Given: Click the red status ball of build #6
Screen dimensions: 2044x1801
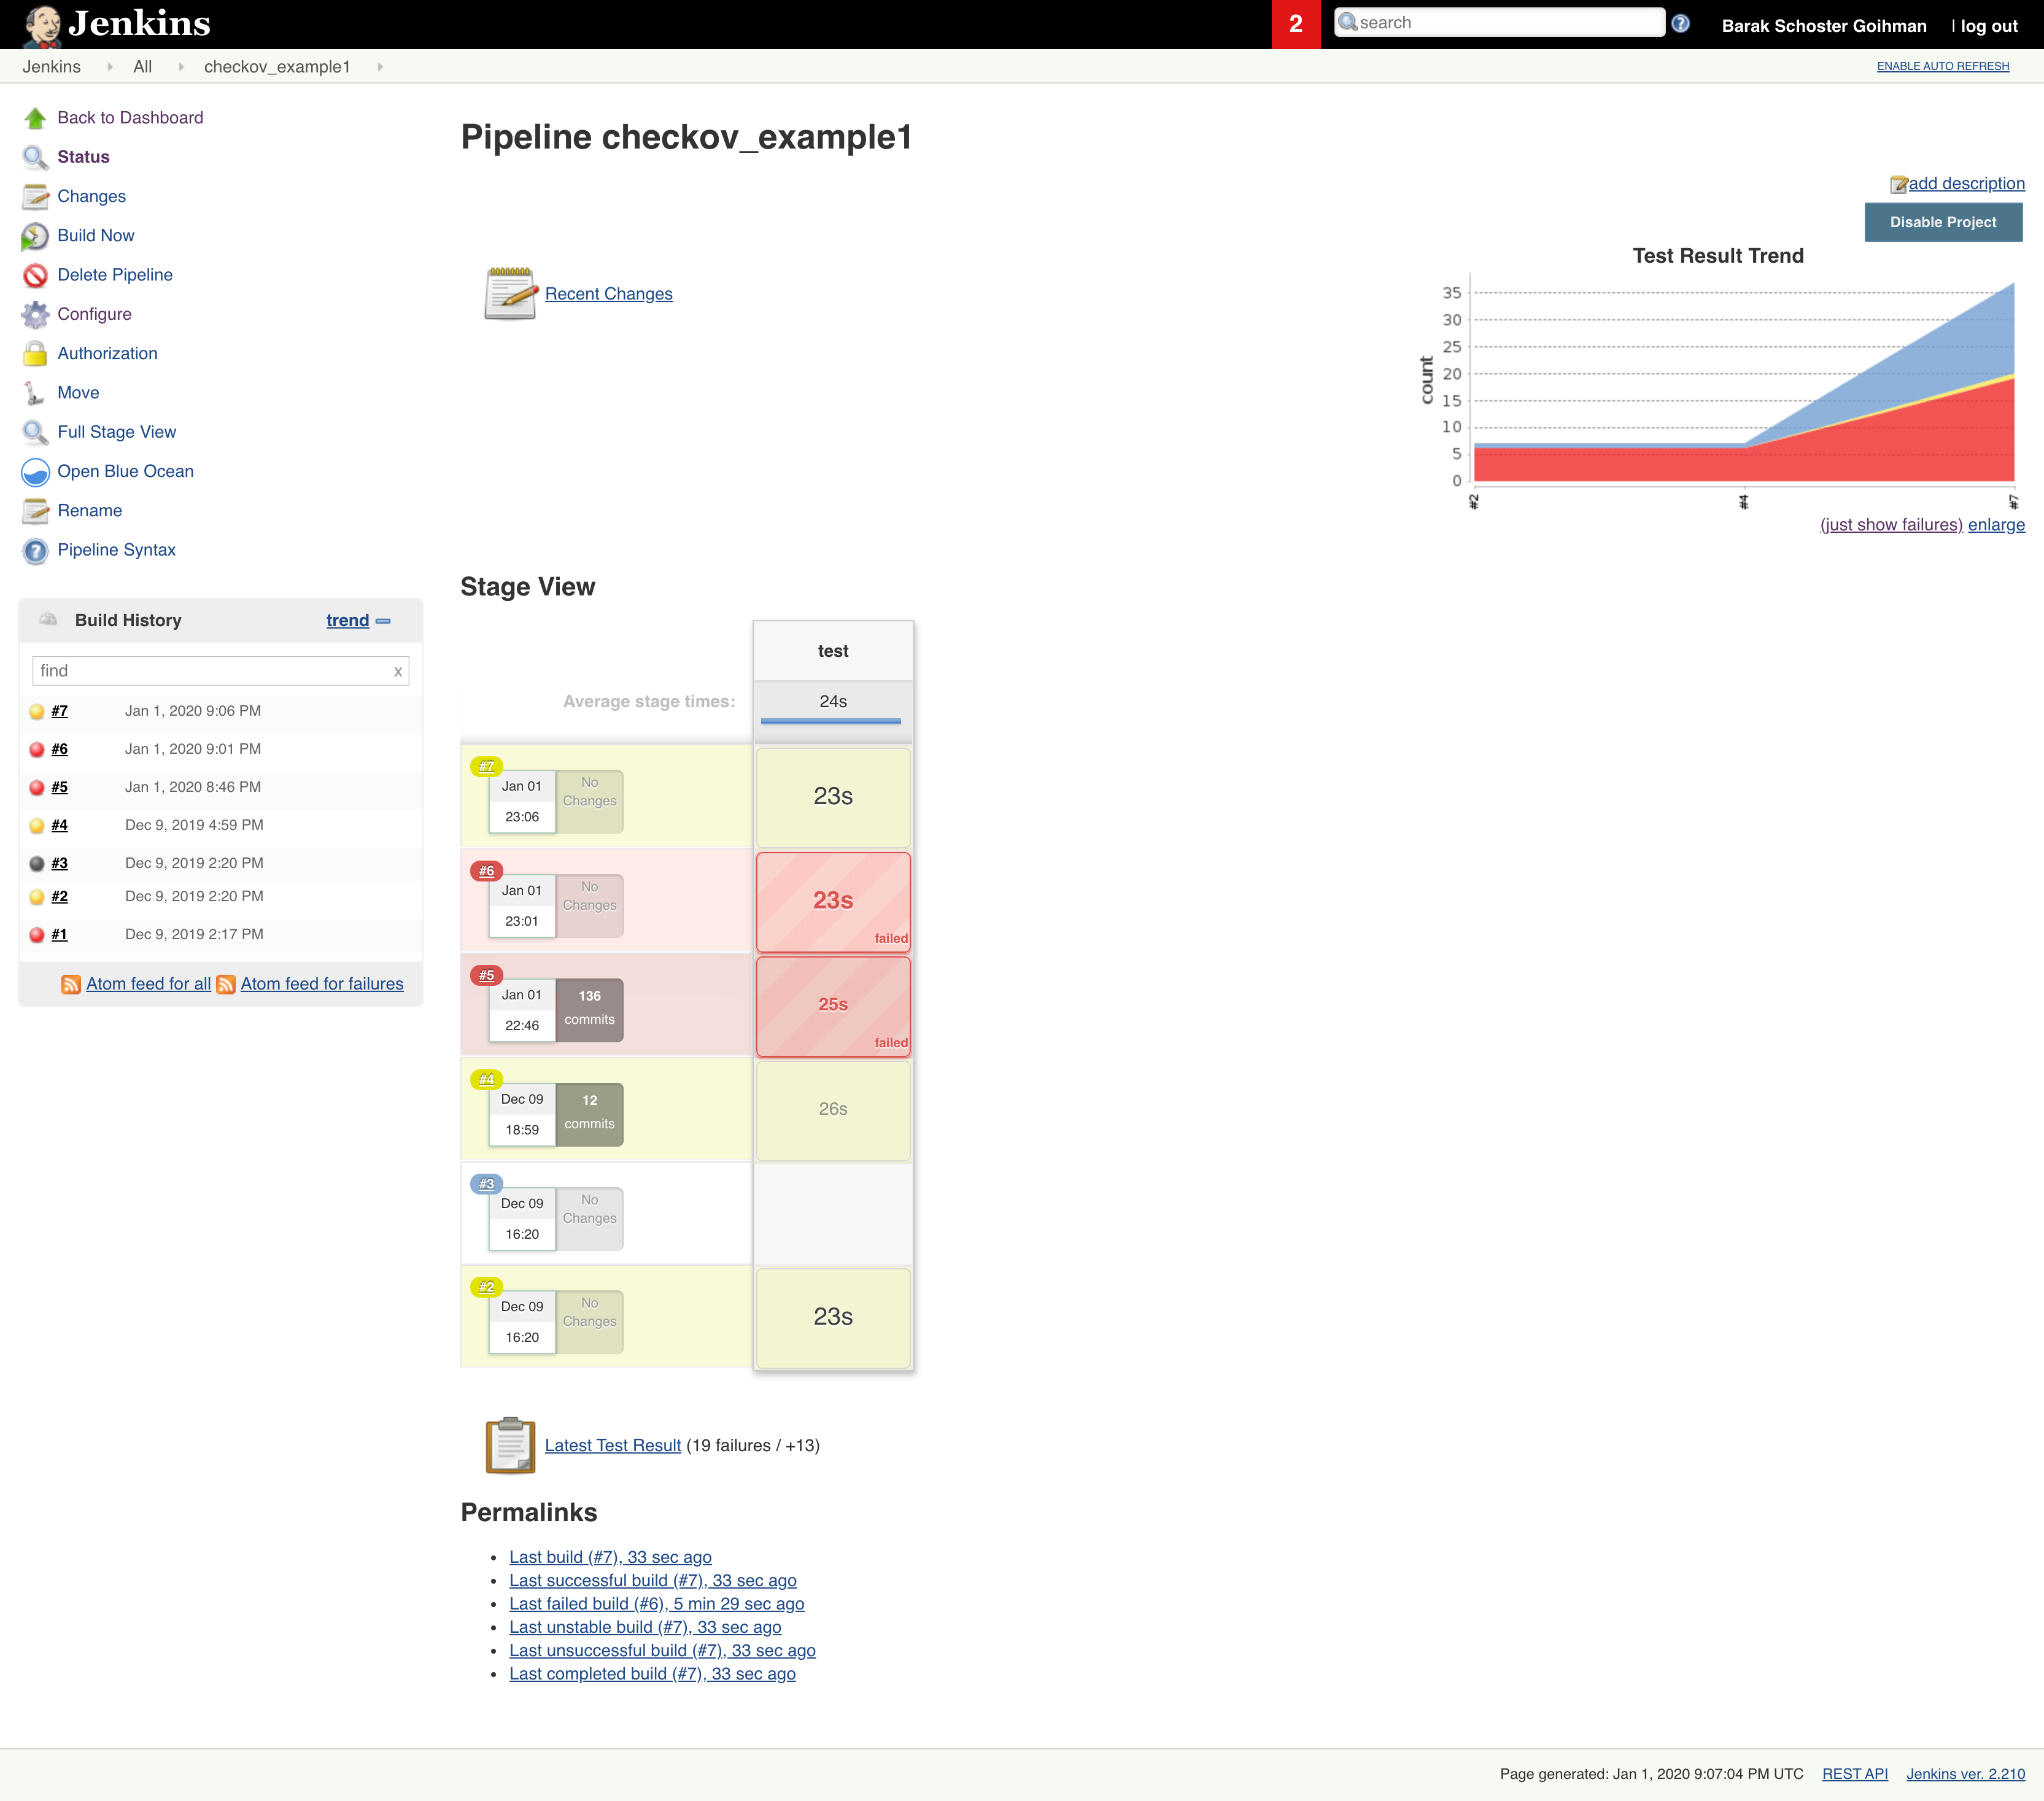Looking at the screenshot, I should pyautogui.click(x=37, y=750).
